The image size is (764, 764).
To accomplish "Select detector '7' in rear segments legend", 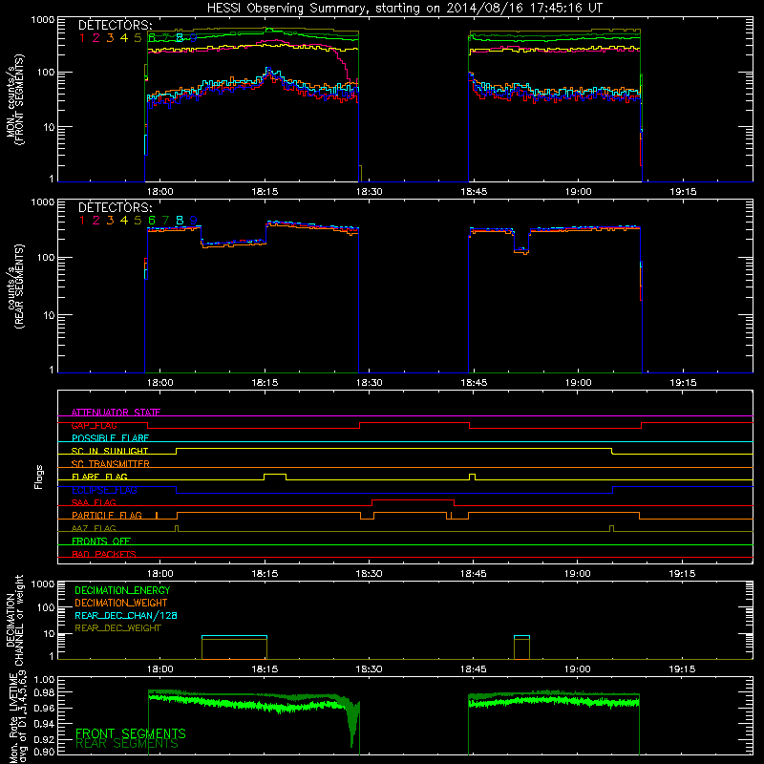I will click(x=165, y=221).
